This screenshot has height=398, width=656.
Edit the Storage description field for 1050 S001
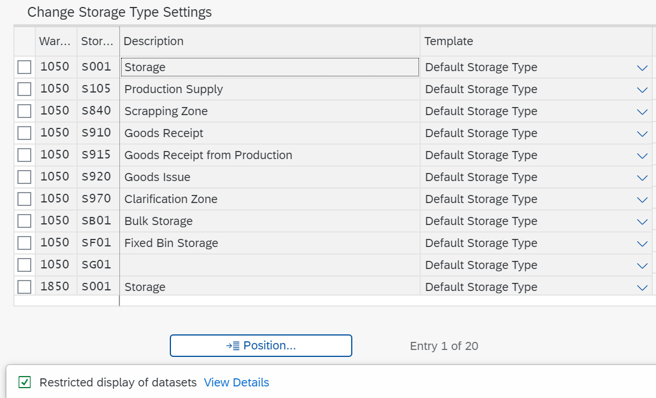[x=270, y=67]
